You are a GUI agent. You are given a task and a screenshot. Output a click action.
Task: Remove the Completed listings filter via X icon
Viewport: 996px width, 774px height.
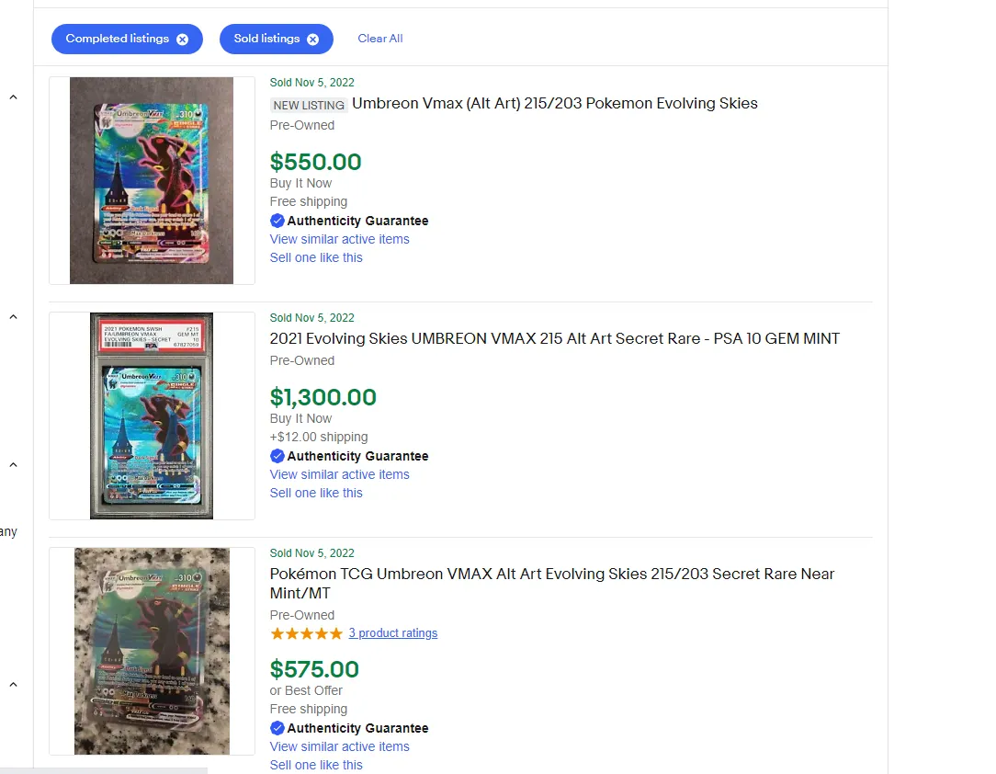pos(182,40)
